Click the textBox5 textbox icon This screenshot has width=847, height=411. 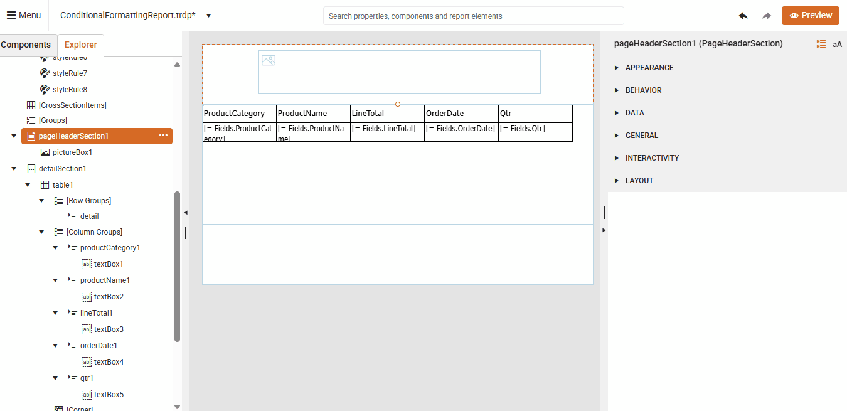(87, 395)
